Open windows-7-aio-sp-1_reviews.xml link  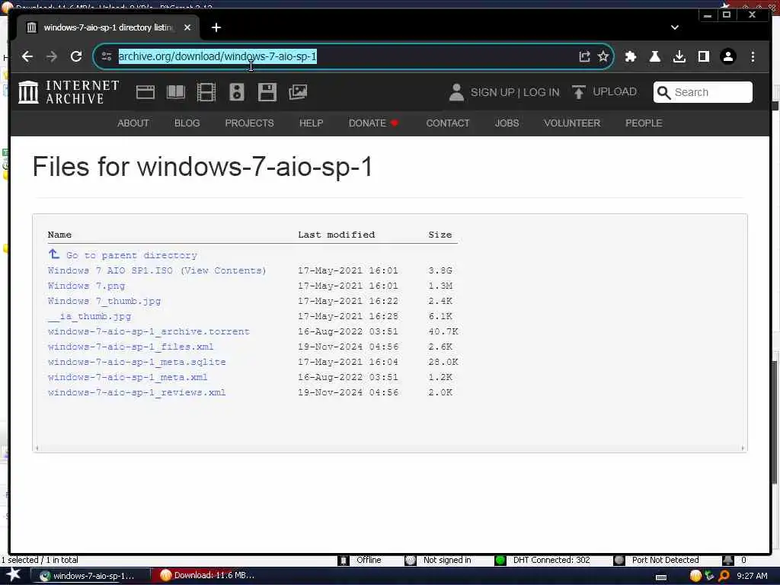(137, 392)
